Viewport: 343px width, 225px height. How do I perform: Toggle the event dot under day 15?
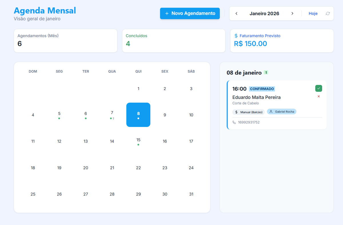138,145
